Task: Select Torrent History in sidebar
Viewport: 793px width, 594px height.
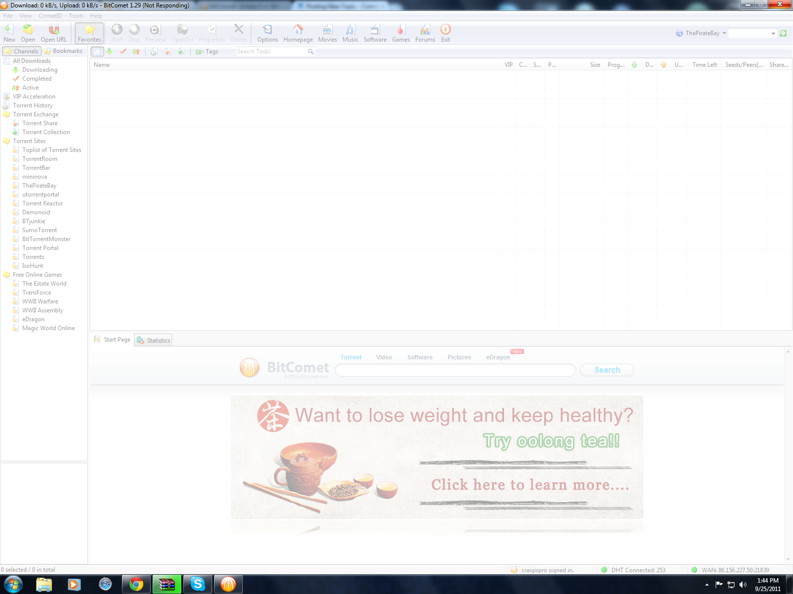Action: (x=32, y=105)
